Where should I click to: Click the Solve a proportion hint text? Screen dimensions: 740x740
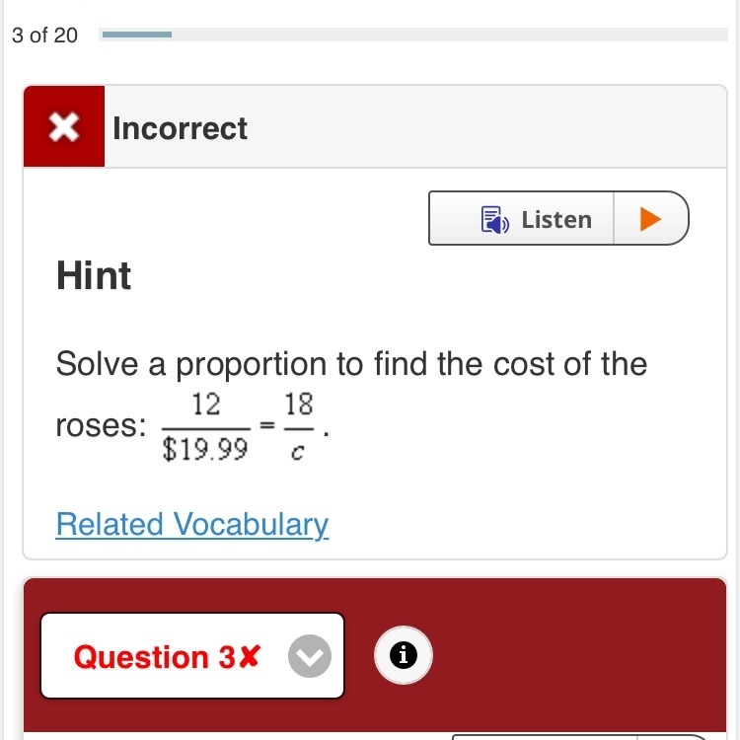point(351,364)
